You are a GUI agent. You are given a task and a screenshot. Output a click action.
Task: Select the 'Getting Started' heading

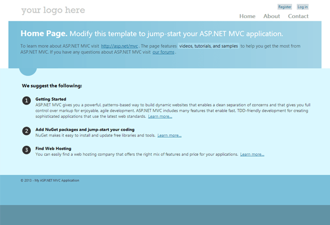click(x=51, y=99)
